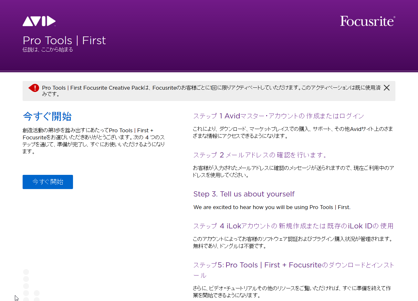The width and height of the screenshot is (418, 301).
Task: Click Step 1 description about Avid site access
Action: point(293,132)
